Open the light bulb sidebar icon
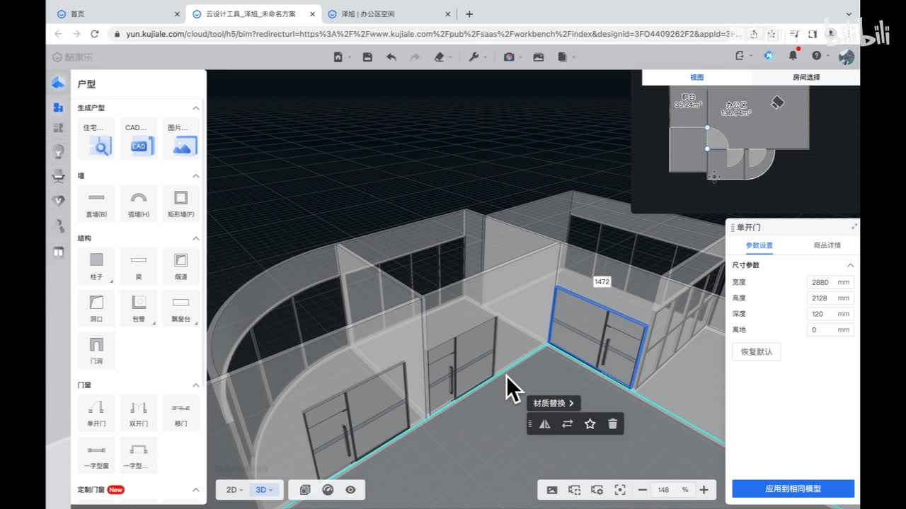 tap(58, 151)
